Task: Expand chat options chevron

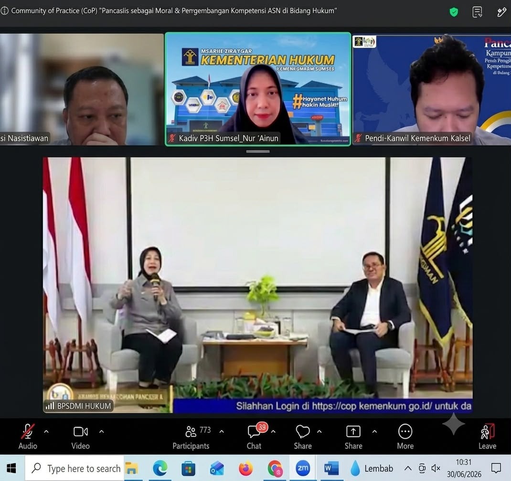Action: tap(273, 431)
